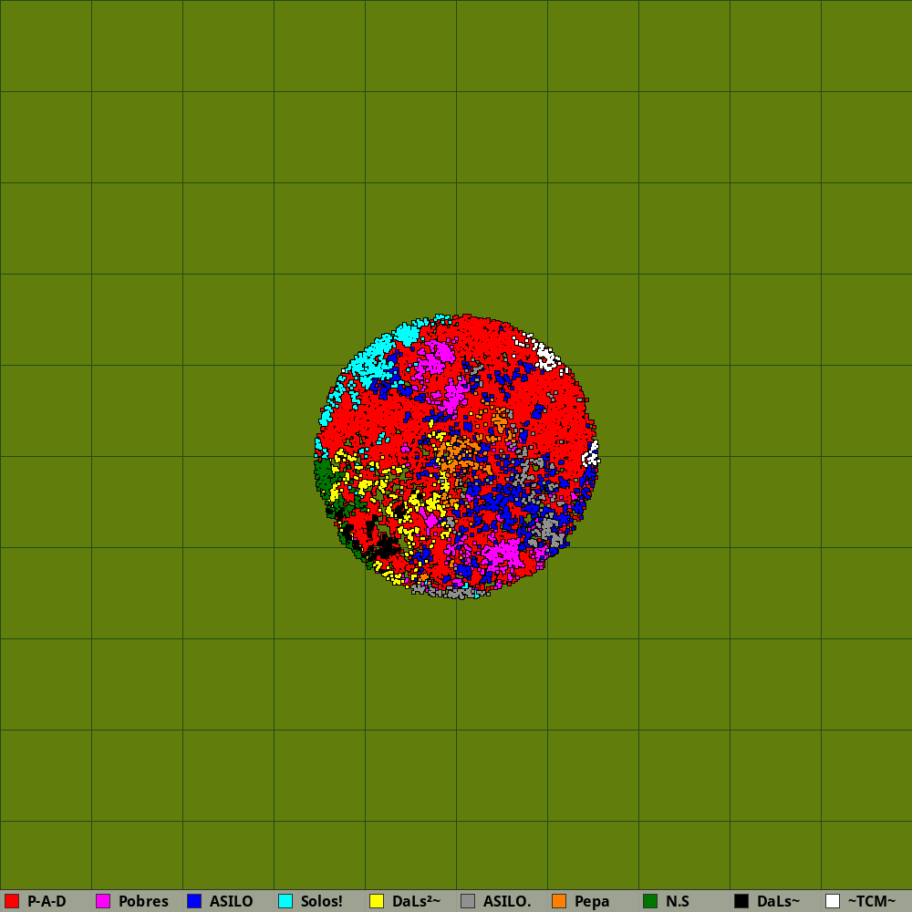Select the N.S legend label

click(678, 901)
